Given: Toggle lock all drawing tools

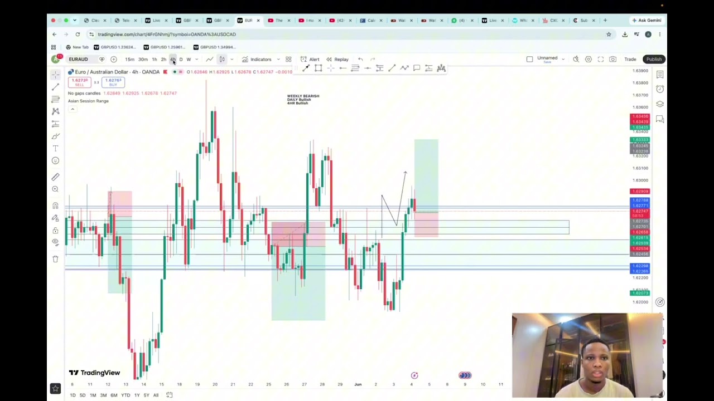Looking at the screenshot, I should tap(55, 230).
